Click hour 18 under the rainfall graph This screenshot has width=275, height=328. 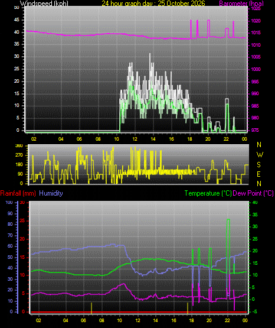point(191,320)
